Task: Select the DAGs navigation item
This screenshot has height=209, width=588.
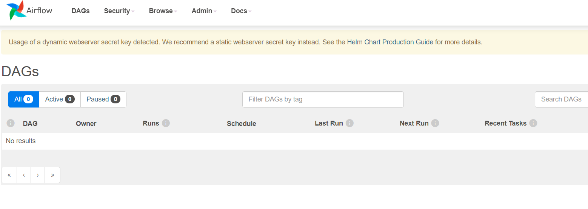Action: pos(80,11)
